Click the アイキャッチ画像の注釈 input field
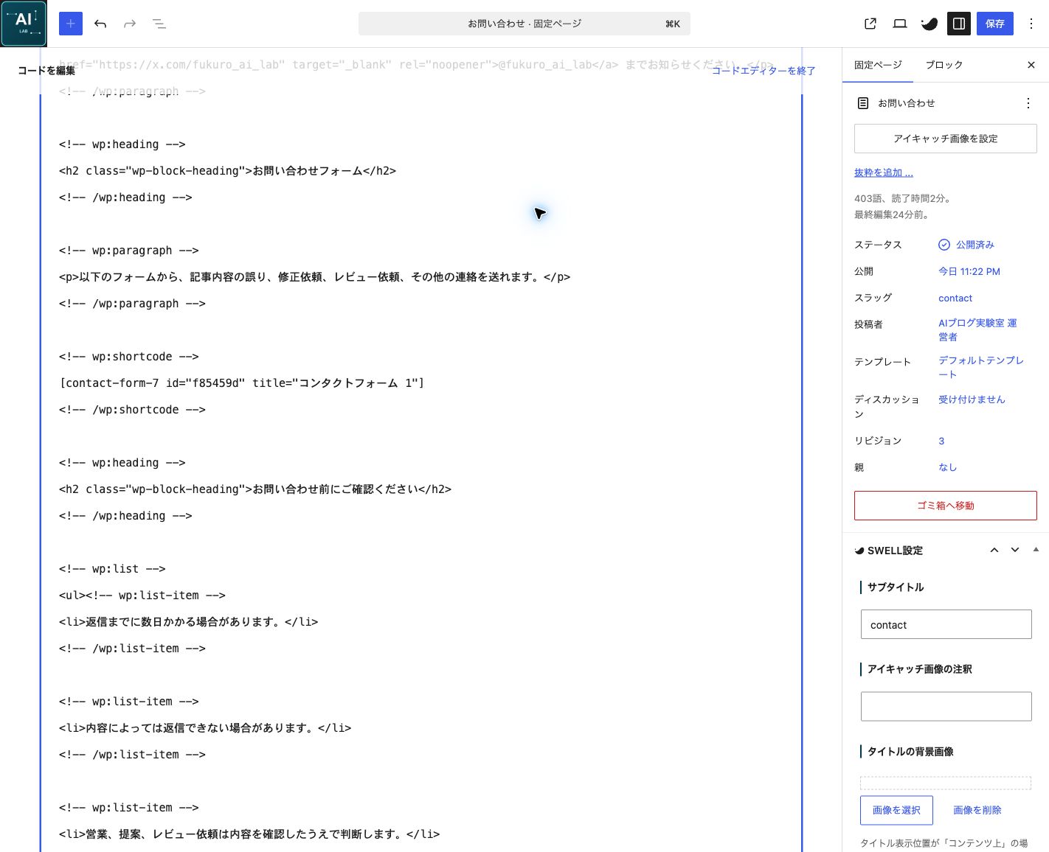This screenshot has height=852, width=1049. [946, 706]
